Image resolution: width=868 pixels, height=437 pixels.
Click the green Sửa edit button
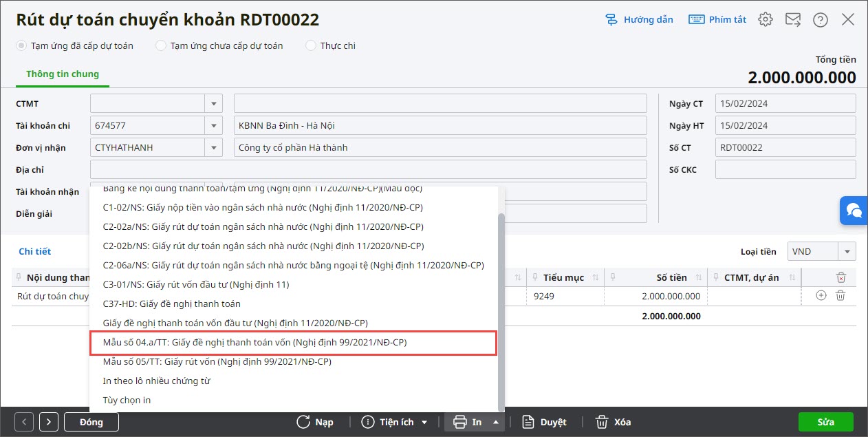(x=826, y=422)
